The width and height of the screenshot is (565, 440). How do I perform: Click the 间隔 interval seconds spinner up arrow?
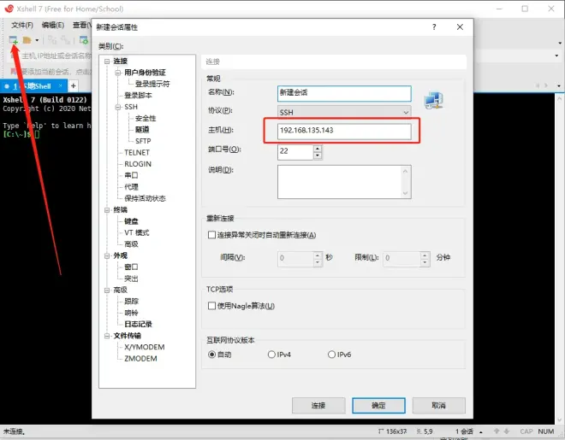(318, 255)
